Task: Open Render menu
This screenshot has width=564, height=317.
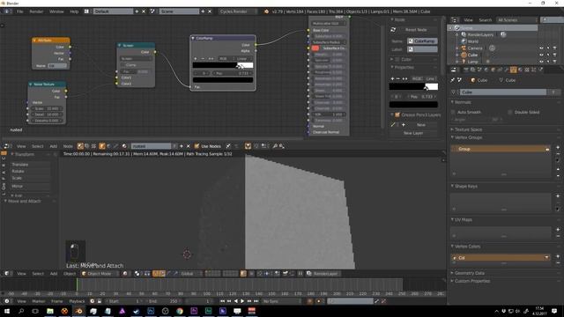Action: pos(36,11)
